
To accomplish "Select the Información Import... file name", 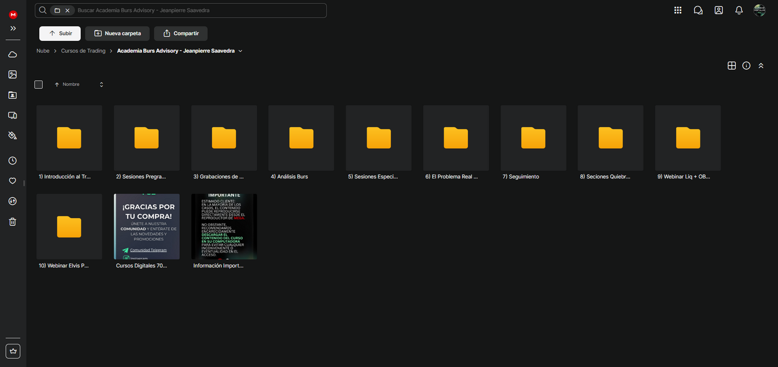I will coord(218,265).
